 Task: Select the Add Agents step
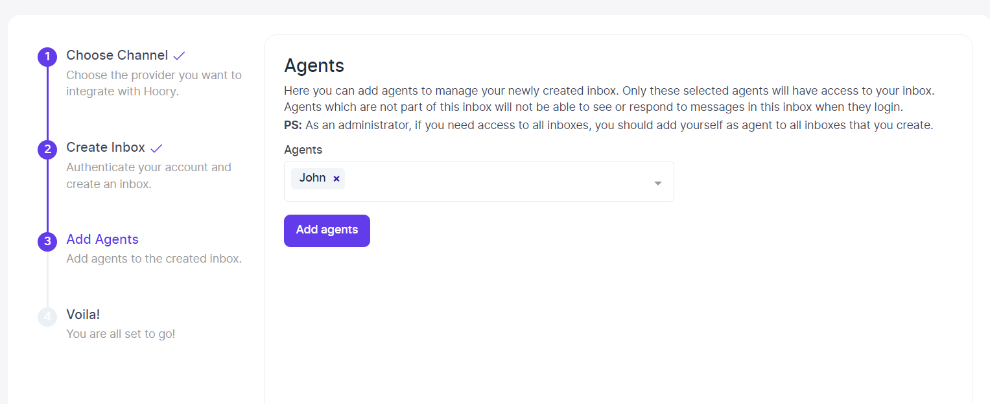(102, 239)
